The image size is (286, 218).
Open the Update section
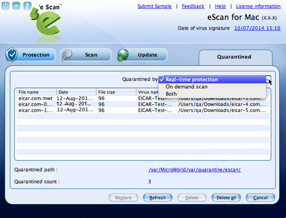click(142, 55)
